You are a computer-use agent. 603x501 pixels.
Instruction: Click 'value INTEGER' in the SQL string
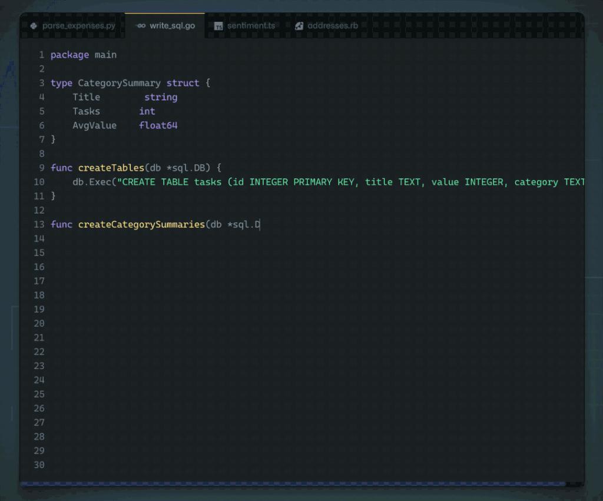pos(467,182)
